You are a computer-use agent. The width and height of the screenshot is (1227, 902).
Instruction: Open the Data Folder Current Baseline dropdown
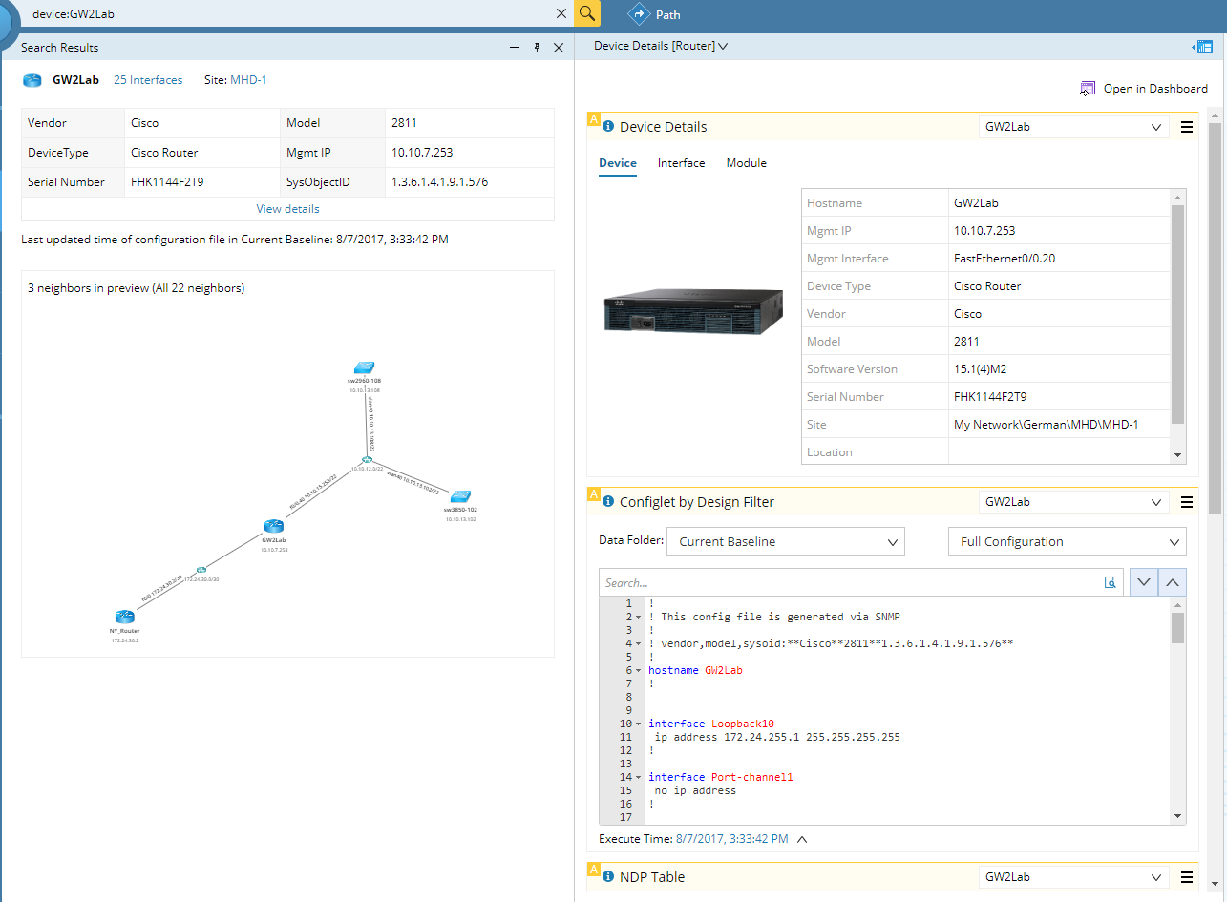pos(786,541)
